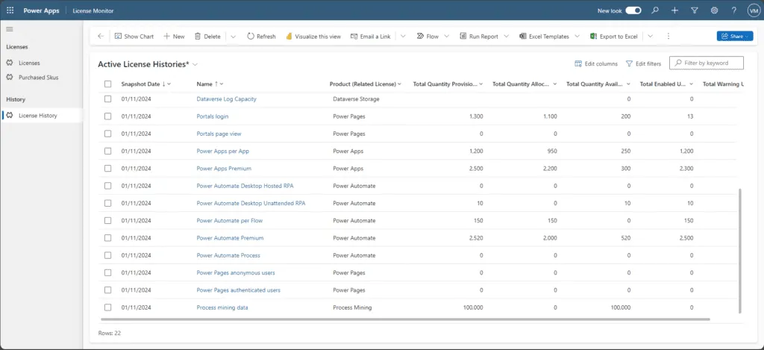Screen dimensions: 764x350
Task: Click Export to Excel command
Action: point(613,36)
